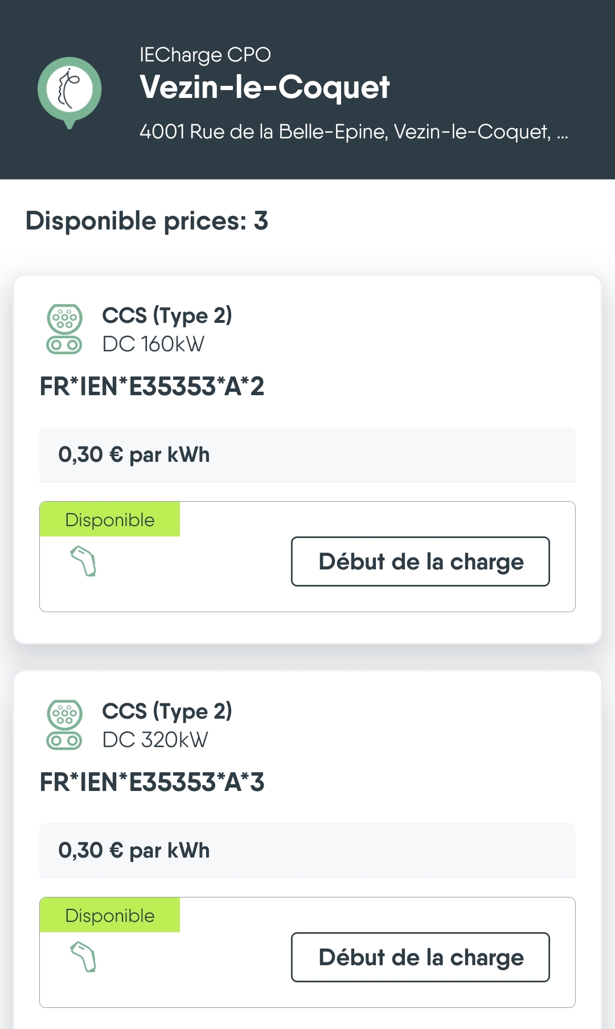Select EVSE ID FR*IEN*E35353*A*3

152,782
